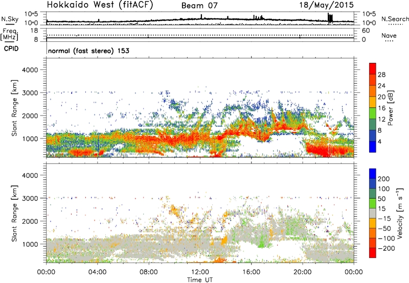Screen dimensions: 409x283
Task: Click the date '18/May/2015'
Action: click(326, 5)
